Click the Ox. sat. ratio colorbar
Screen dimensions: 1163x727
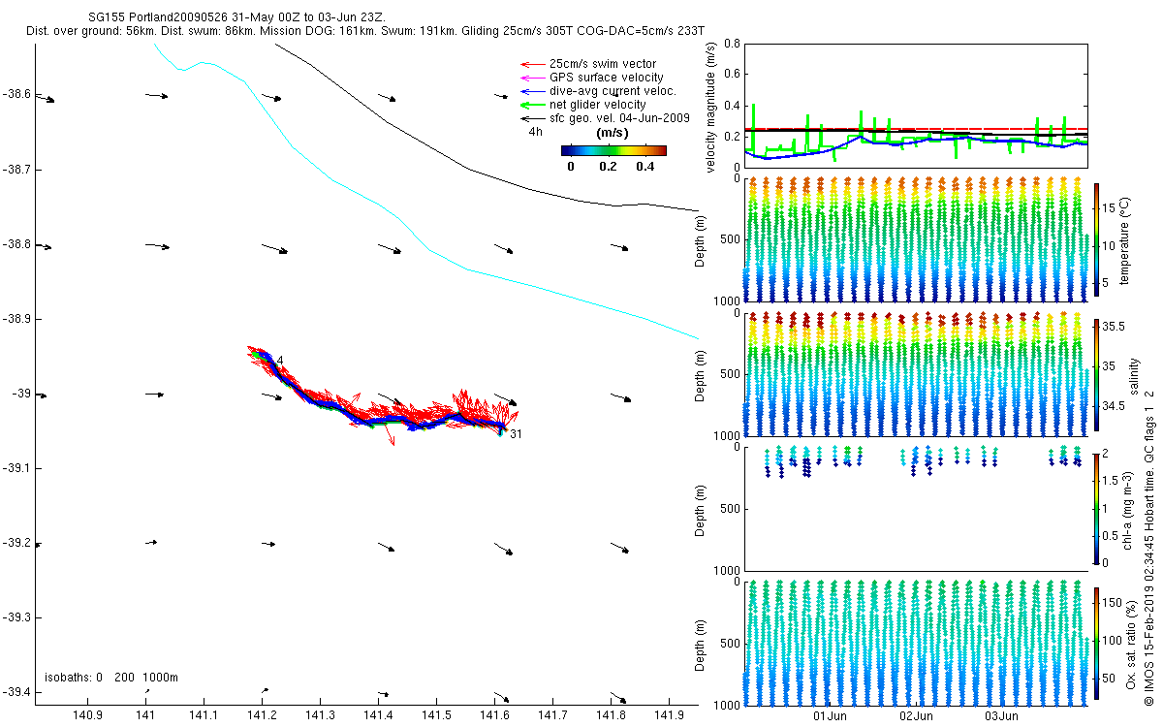1096,643
